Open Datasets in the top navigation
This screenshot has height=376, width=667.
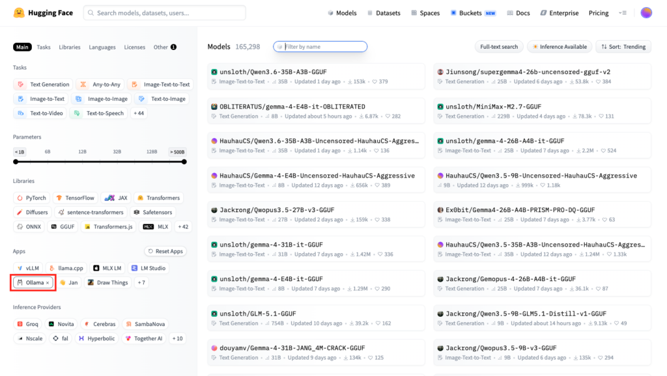[x=382, y=13]
